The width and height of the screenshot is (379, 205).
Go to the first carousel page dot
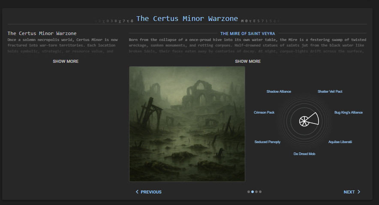pyautogui.click(x=249, y=192)
